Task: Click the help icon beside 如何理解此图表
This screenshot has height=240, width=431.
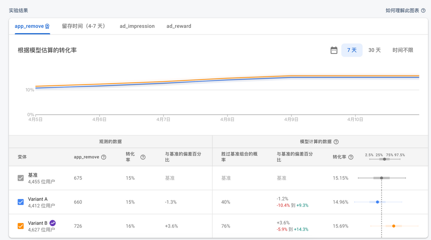Action: coord(423,10)
